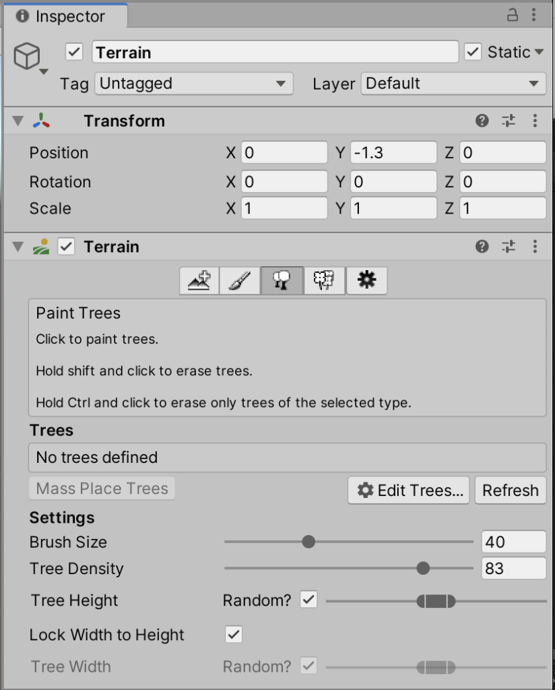The width and height of the screenshot is (555, 690).
Task: Switch to the Inspector tab
Action: pos(63,15)
